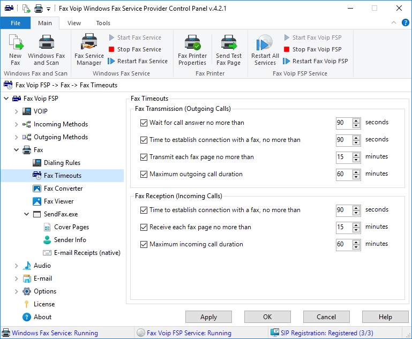Click the Apply button
412x339 pixels.
[x=208, y=317]
